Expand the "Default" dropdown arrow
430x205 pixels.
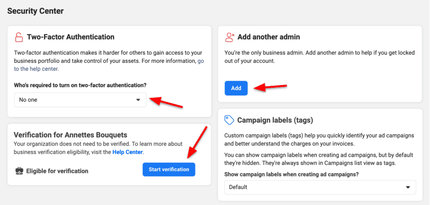(408, 187)
